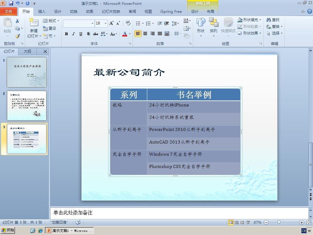Select the Format Painter brush
Image resolution: width=313 pixels, height=235 pixels.
point(17,36)
